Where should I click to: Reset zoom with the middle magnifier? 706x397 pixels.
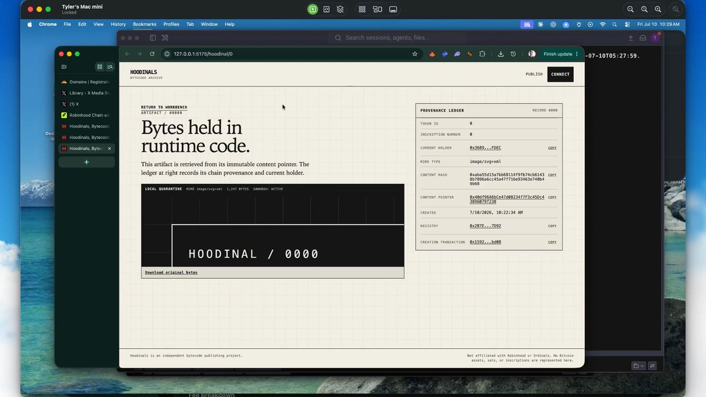tap(644, 9)
